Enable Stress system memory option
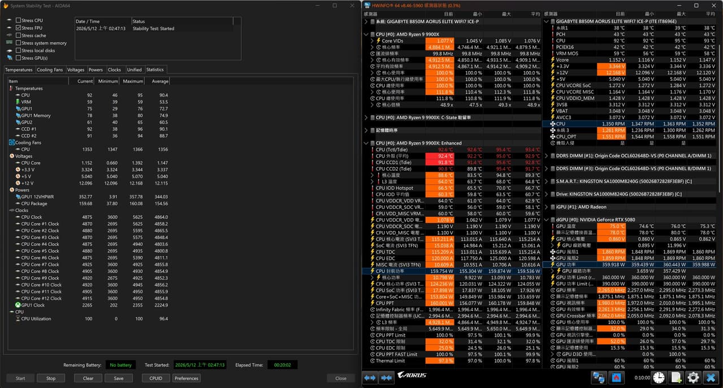Screen dimensions: 723x388 [19, 43]
